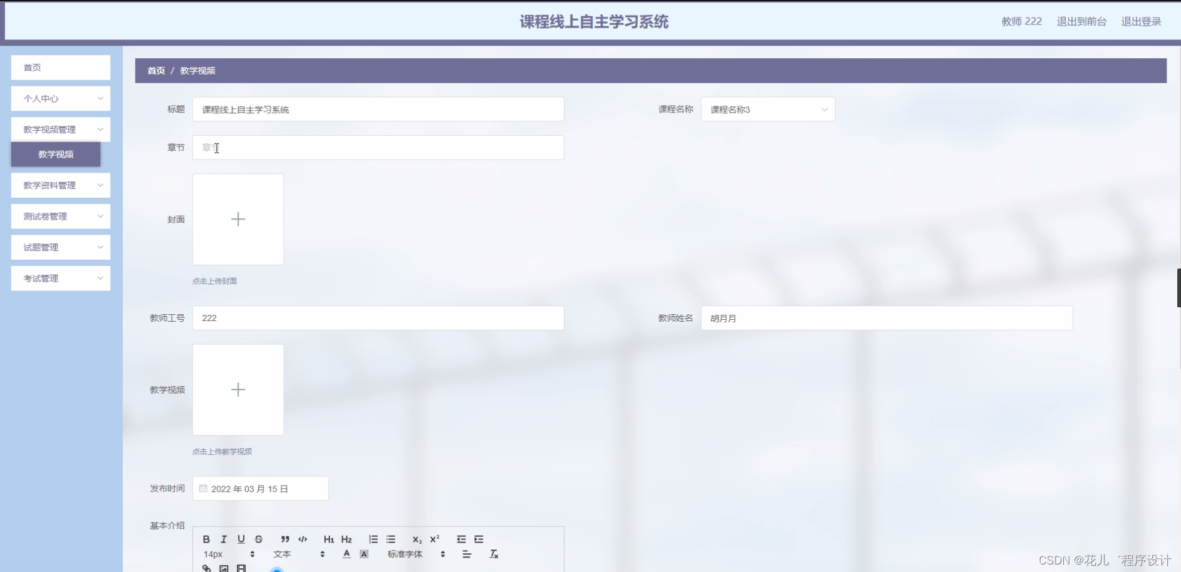Viewport: 1181px width, 572px height.
Task: Open the 课程名称 dropdown
Action: tap(767, 109)
